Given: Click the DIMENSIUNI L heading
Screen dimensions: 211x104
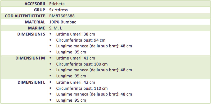Looking at the screenshot, I should 31,82.
